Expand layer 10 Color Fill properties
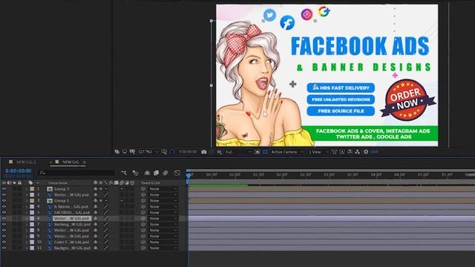 point(27,243)
